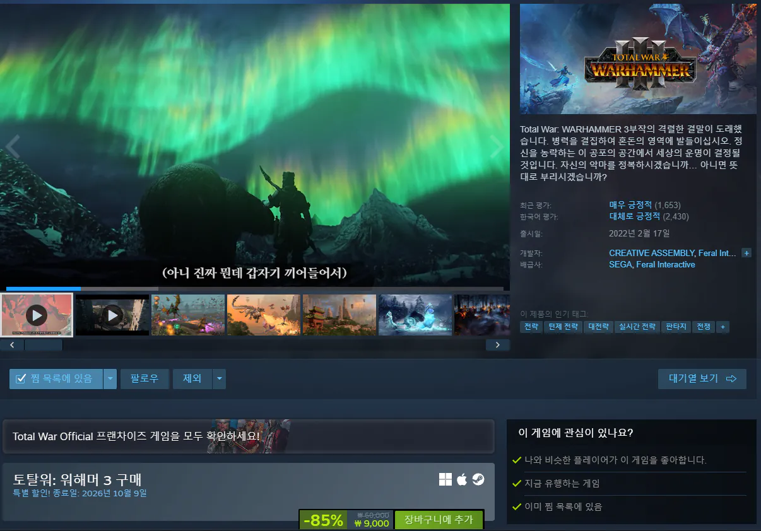Screen dimensions: 761x531
Task: Click '지금 유행하는 게임' row
Action: tap(630, 483)
